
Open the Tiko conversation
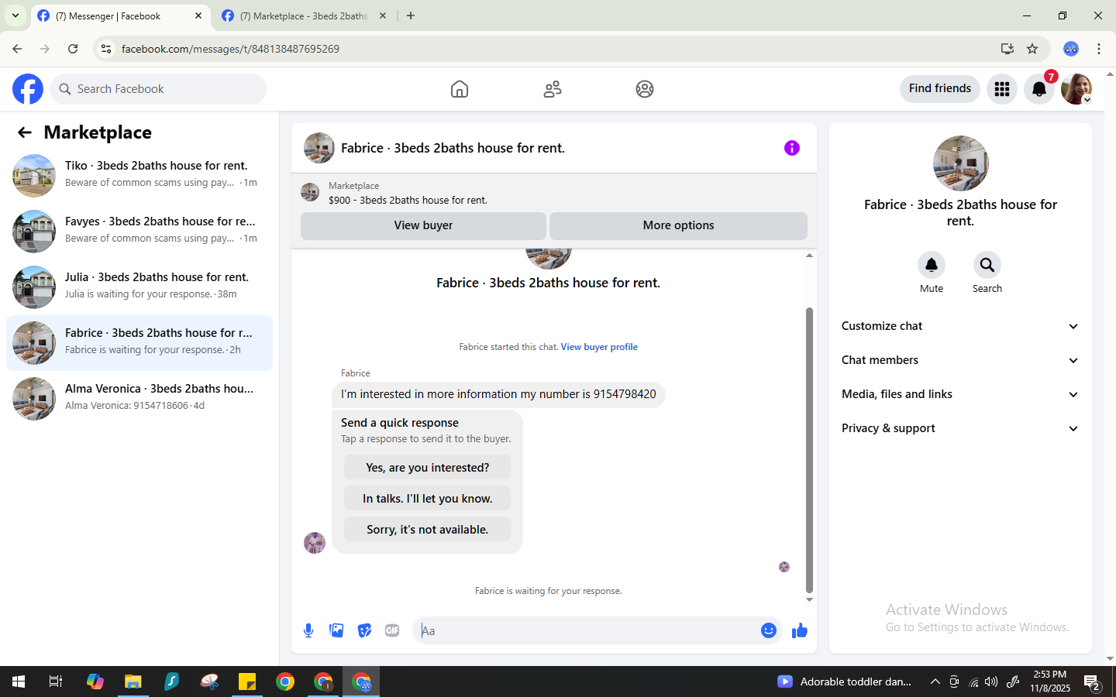point(139,176)
